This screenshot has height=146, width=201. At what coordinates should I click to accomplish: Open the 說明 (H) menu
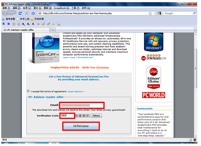click(x=86, y=8)
